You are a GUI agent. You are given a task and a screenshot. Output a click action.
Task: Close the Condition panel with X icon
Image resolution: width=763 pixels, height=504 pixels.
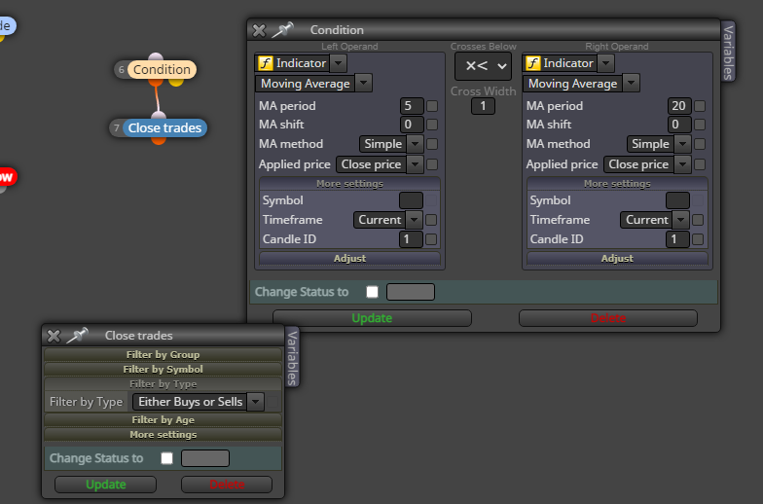click(259, 31)
